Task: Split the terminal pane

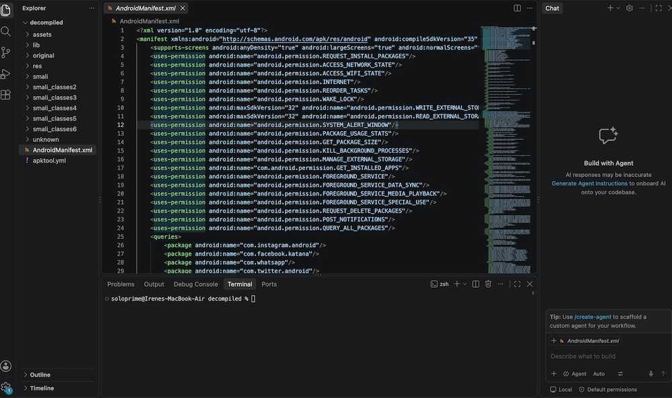Action: tap(476, 284)
